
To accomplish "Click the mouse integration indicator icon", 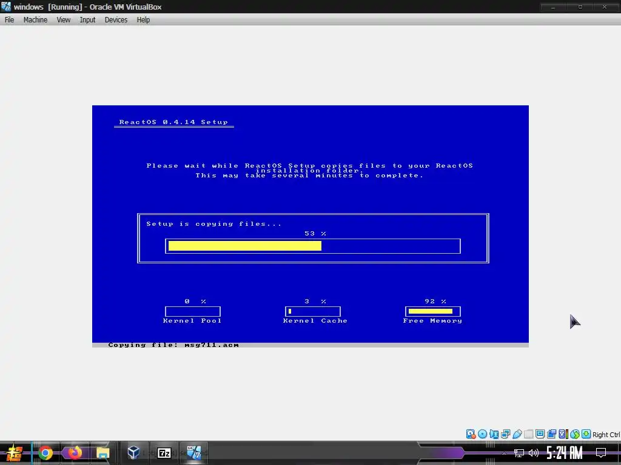I will 575,434.
